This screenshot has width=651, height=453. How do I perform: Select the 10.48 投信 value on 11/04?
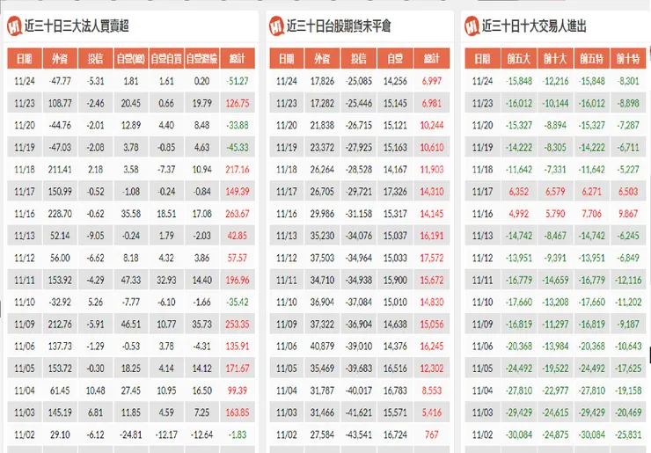[96, 391]
